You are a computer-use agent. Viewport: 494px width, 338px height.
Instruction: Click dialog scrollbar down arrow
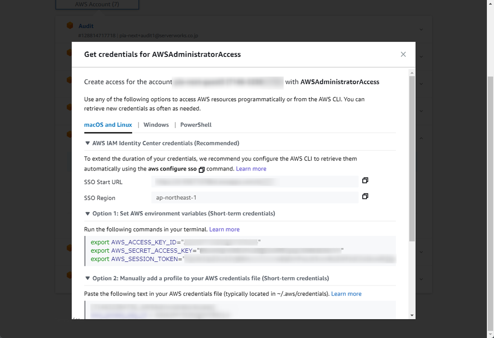point(412,315)
